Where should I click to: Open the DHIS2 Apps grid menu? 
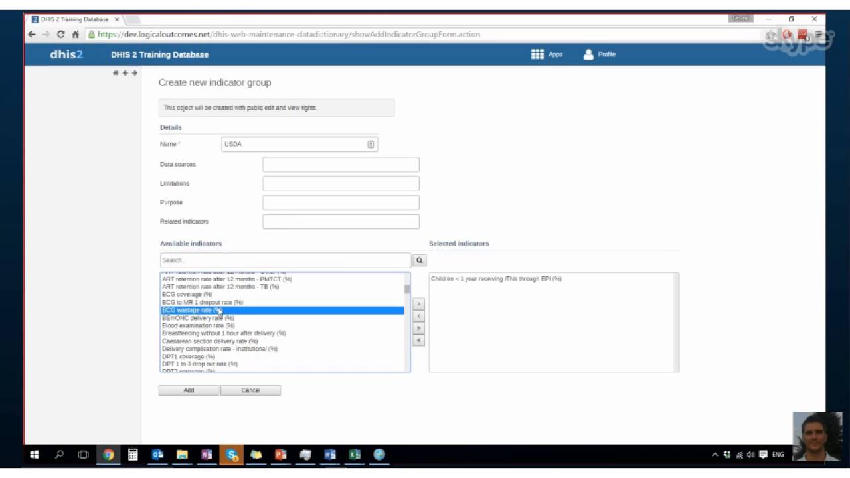547,54
